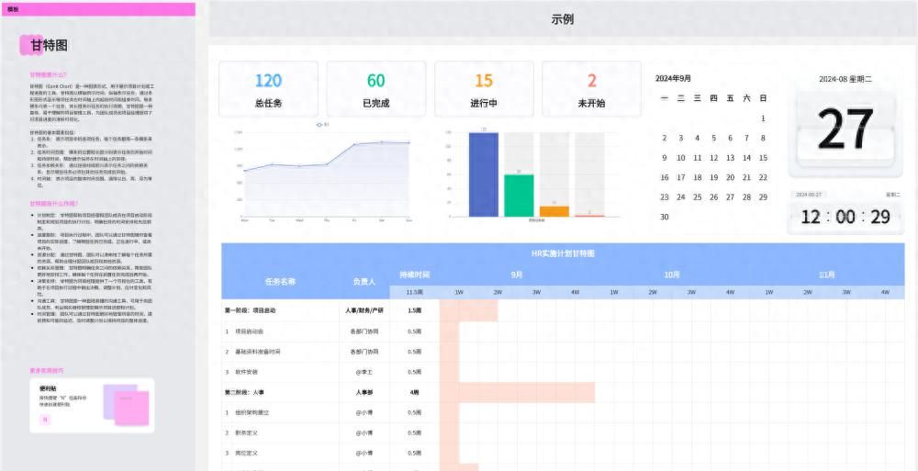Open the 甘特图是什么? heading
918x471 pixels.
(49, 74)
